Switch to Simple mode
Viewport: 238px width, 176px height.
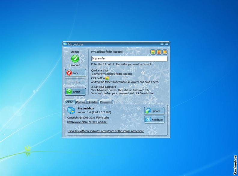coord(75,92)
